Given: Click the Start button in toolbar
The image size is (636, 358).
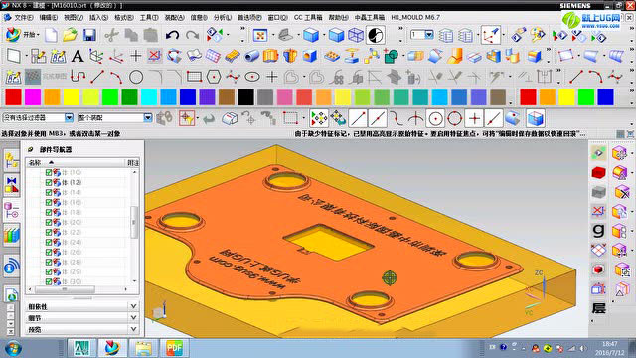Looking at the screenshot, I should coord(22,35).
